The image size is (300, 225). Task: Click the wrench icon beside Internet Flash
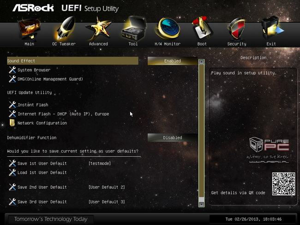click(12, 114)
